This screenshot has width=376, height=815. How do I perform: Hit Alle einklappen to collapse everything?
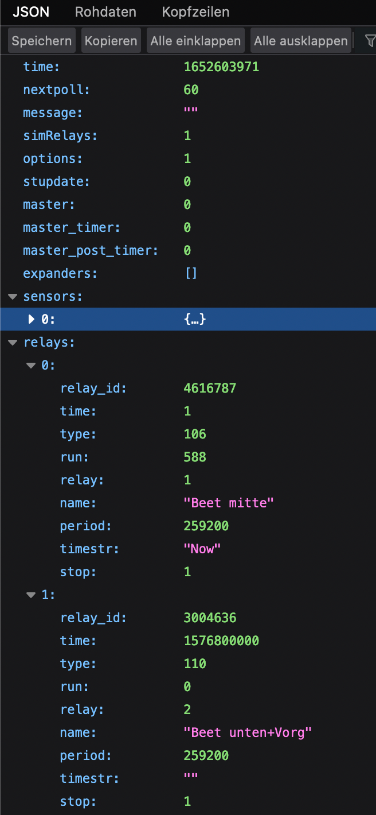tap(195, 41)
